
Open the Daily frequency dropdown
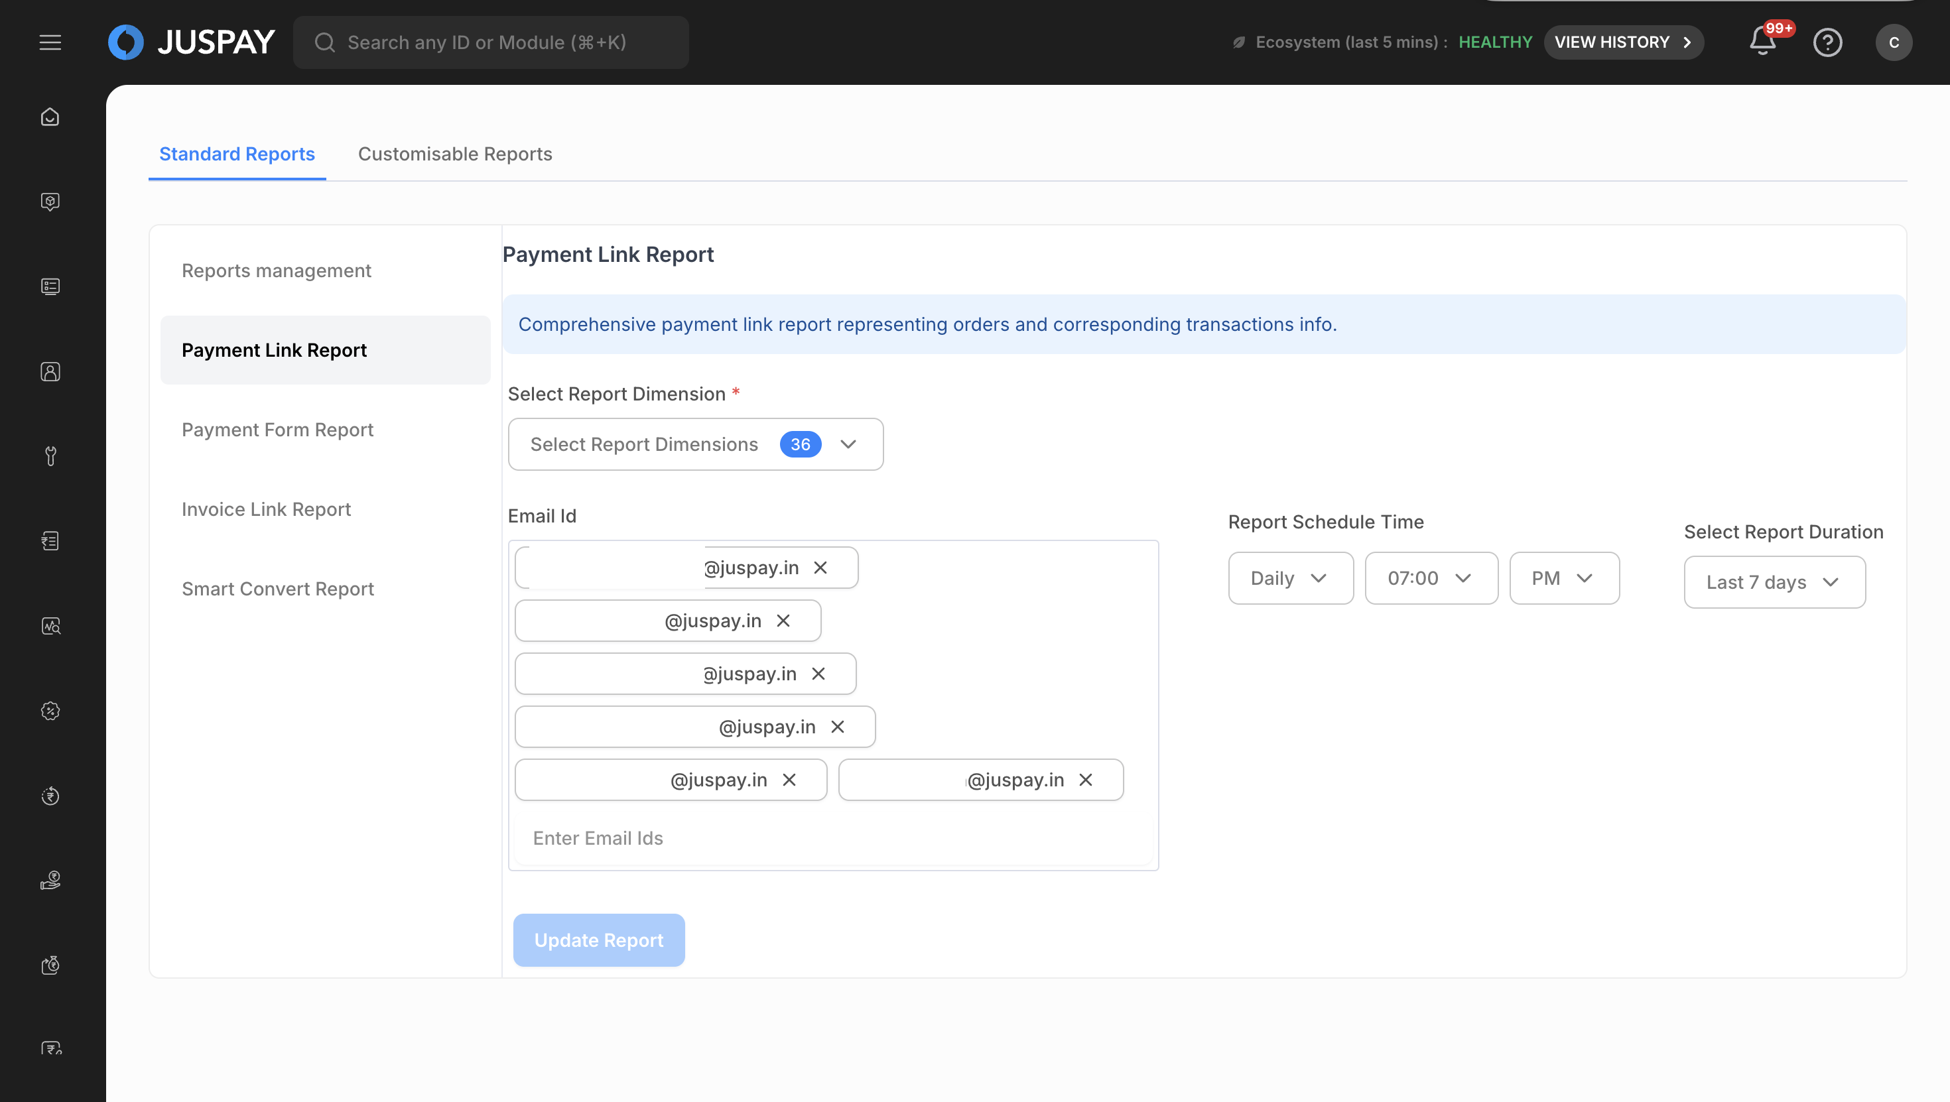pos(1290,578)
